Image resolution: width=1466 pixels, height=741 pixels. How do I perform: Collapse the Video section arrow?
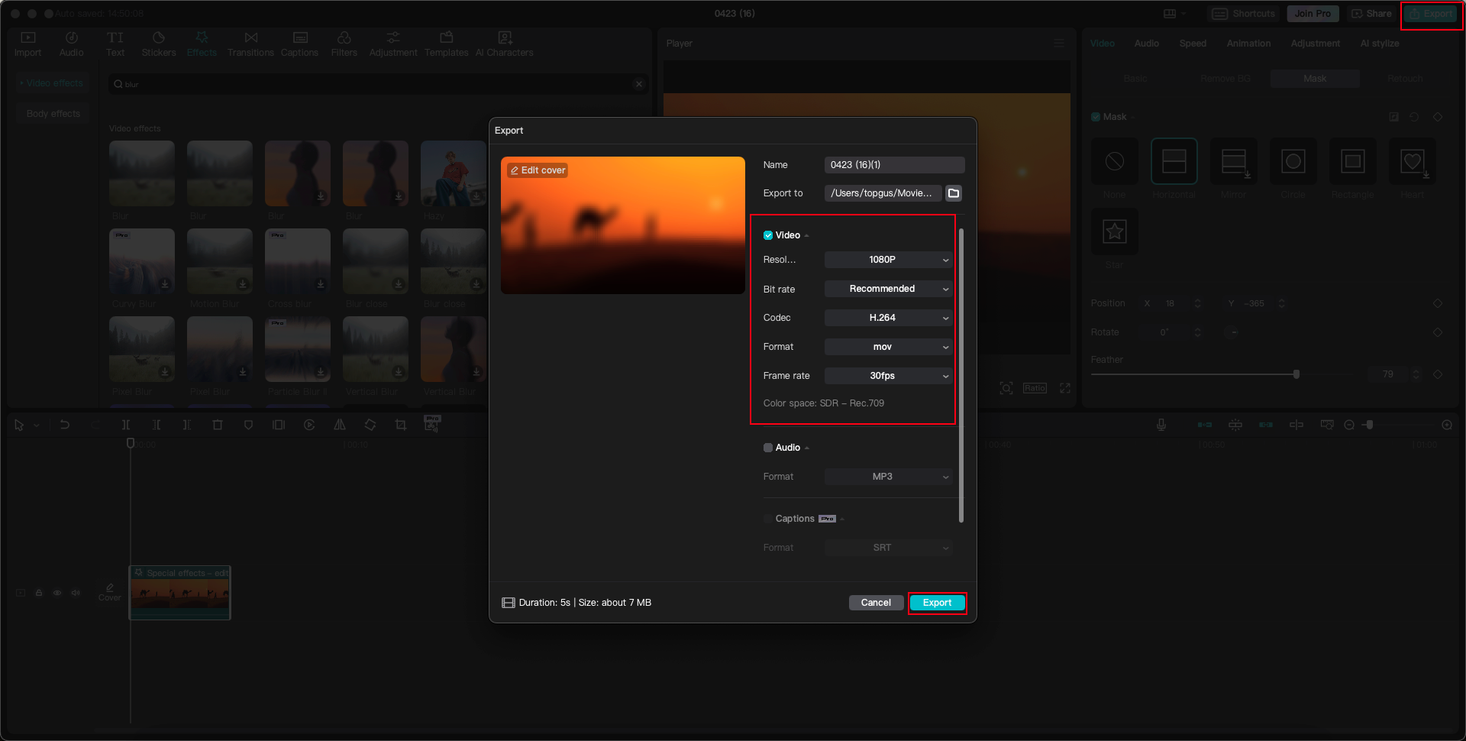click(x=807, y=236)
